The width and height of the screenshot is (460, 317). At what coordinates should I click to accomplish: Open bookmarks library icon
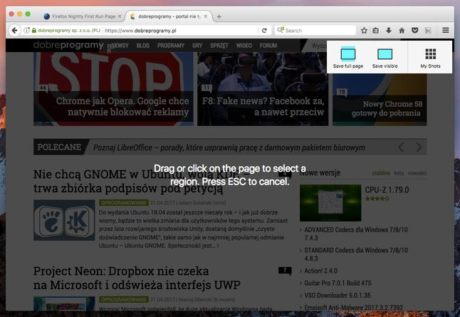pos(376,30)
